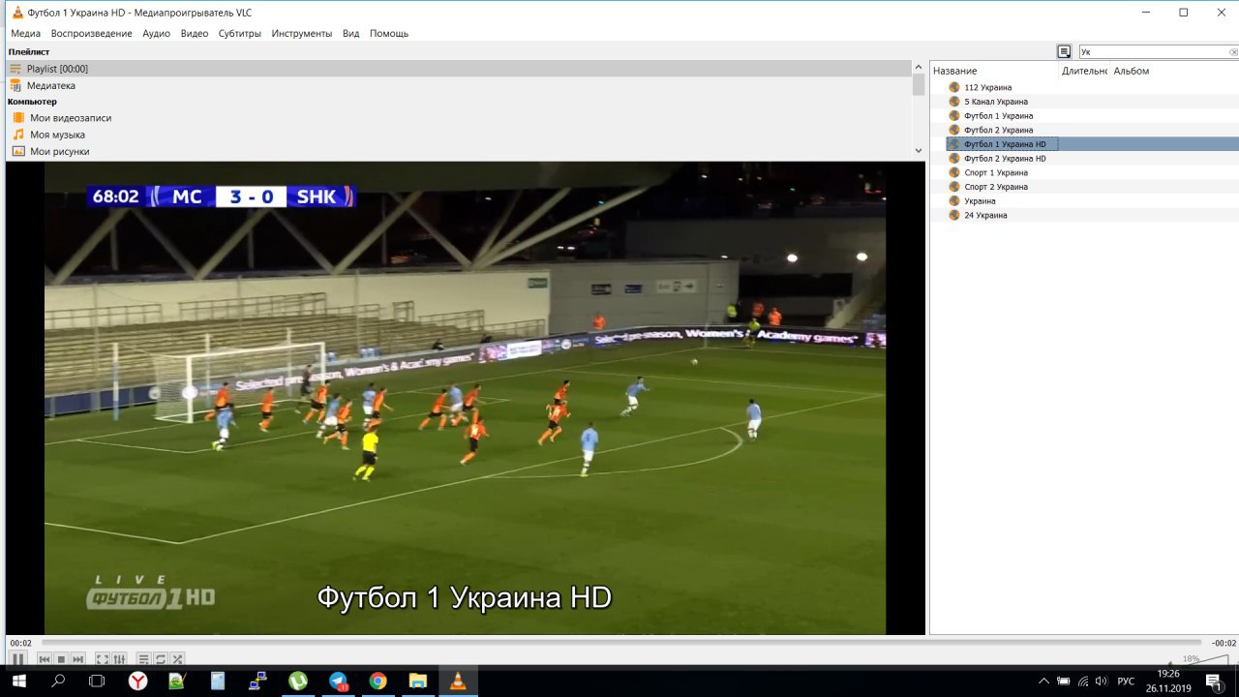Click the VLC taskbar icon
1239x697 pixels.
click(x=458, y=682)
